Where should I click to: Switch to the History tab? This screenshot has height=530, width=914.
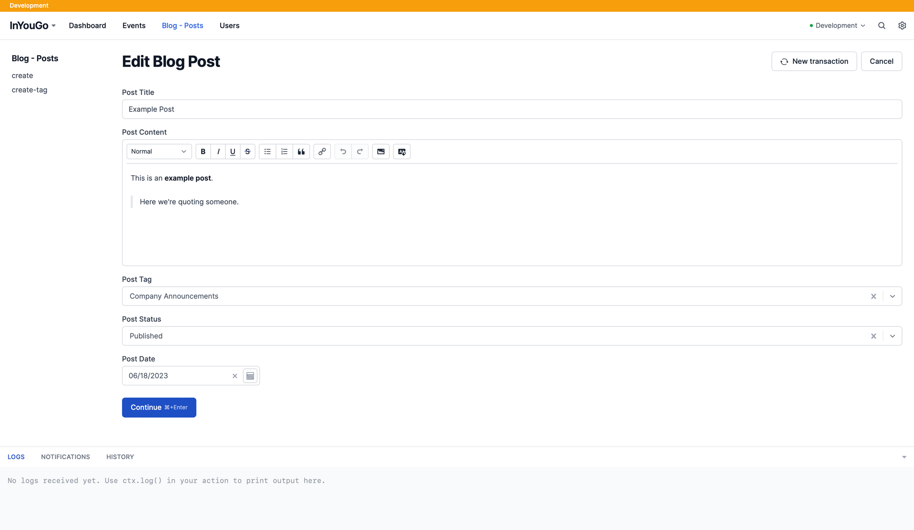coord(120,457)
